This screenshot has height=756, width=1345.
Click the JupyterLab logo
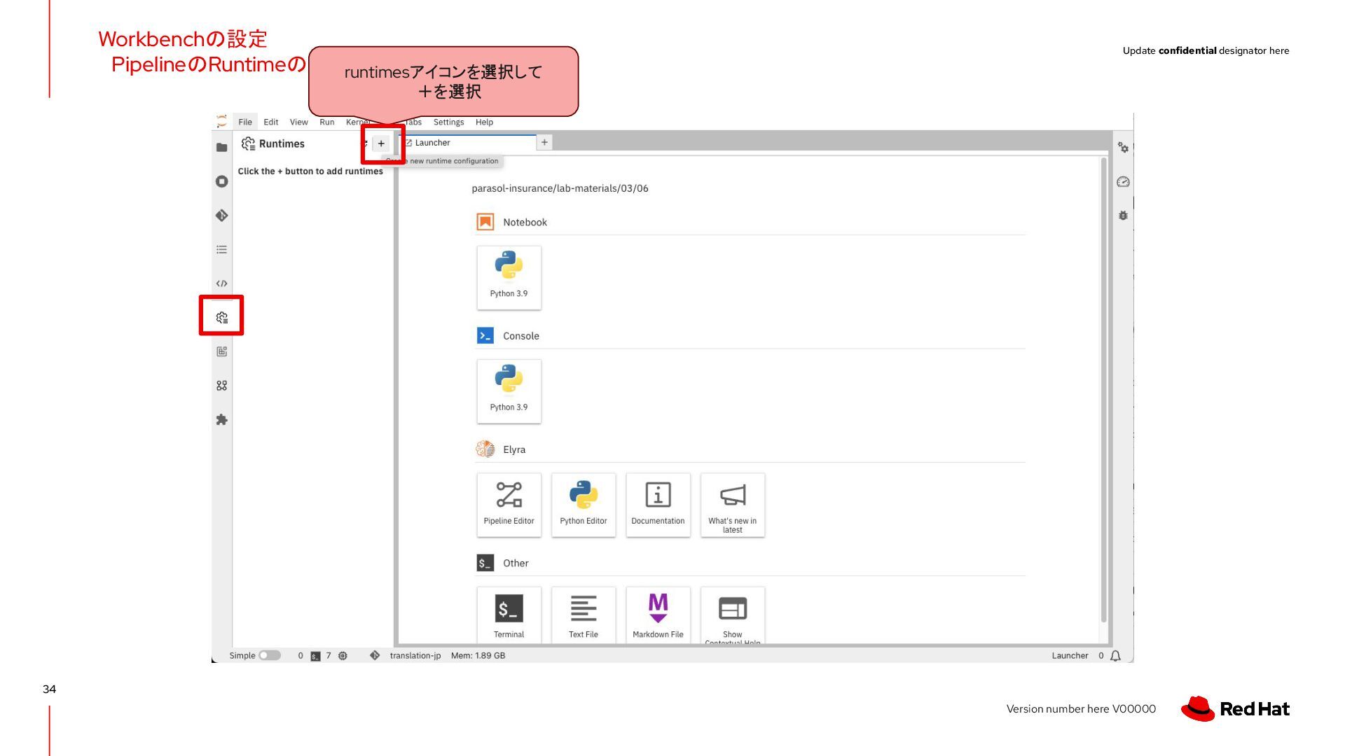(x=221, y=121)
